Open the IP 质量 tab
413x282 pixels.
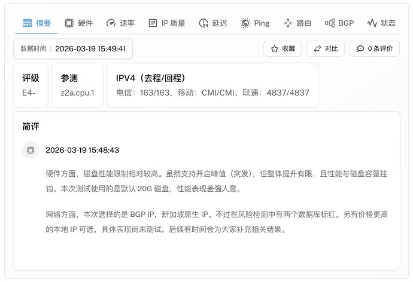(167, 23)
